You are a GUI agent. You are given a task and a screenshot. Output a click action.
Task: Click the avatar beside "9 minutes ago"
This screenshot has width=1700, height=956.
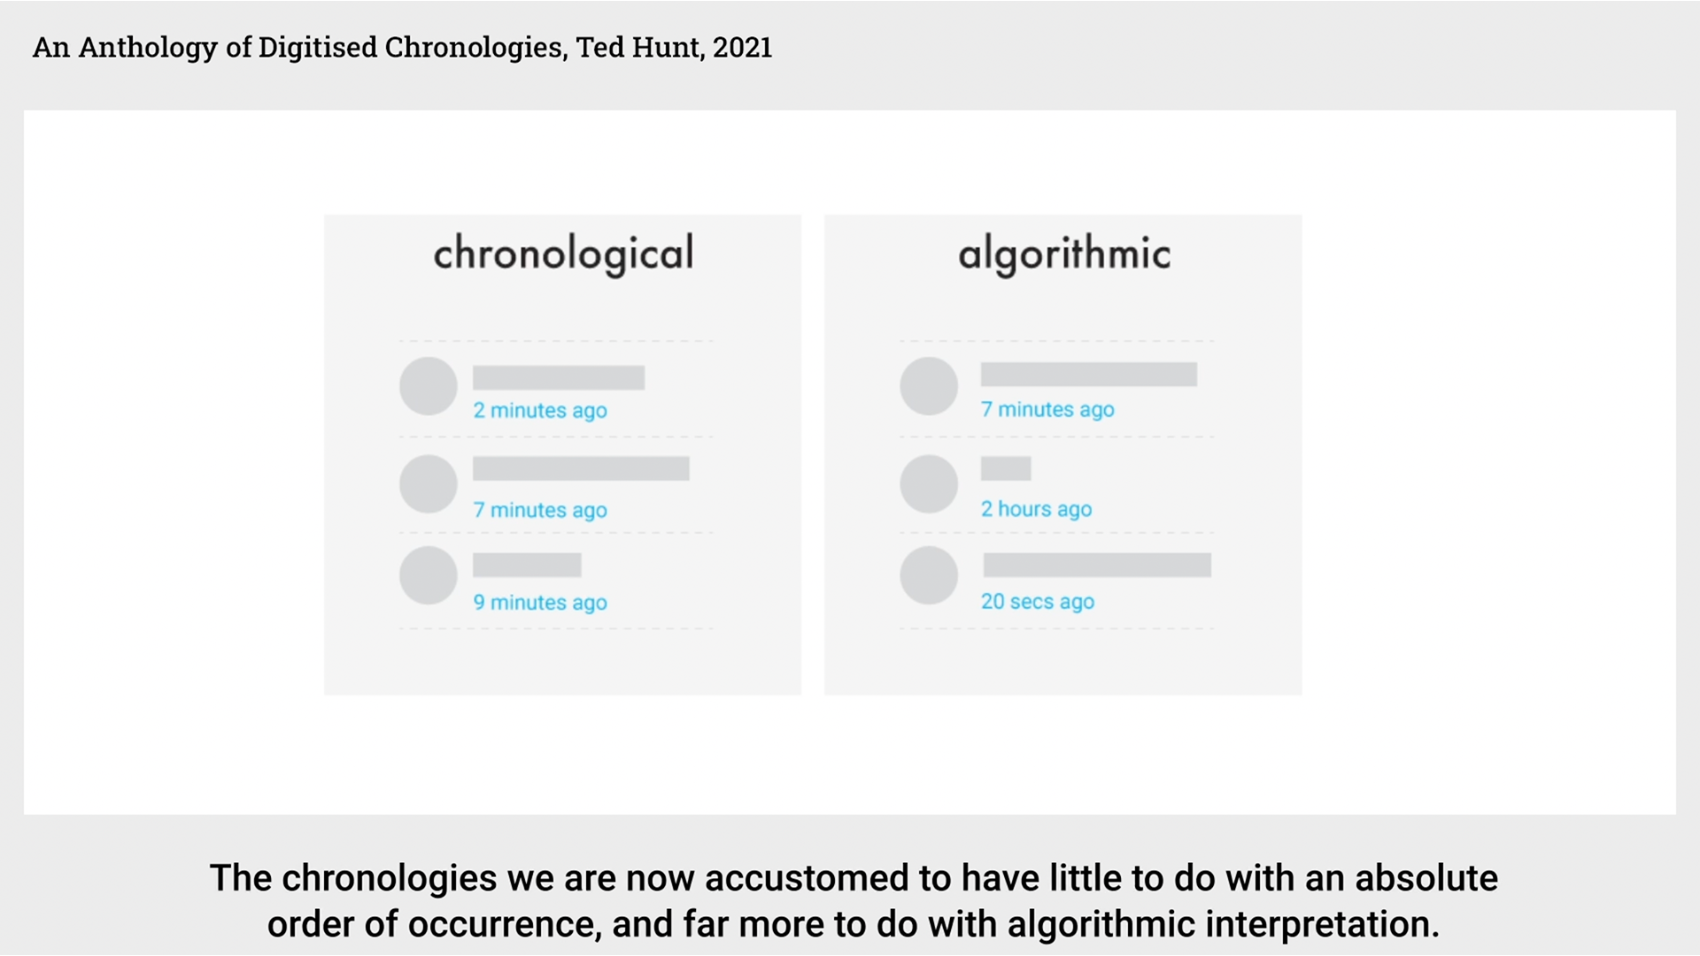tap(428, 575)
